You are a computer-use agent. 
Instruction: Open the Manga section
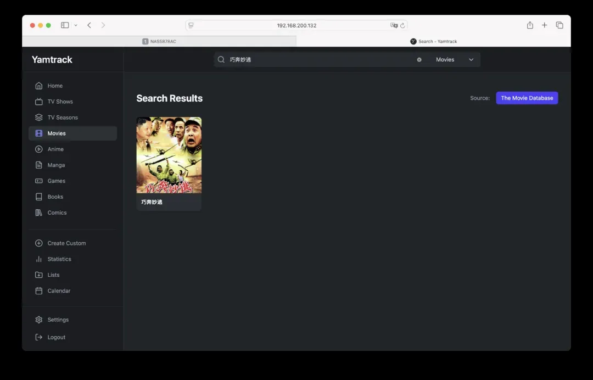point(56,165)
